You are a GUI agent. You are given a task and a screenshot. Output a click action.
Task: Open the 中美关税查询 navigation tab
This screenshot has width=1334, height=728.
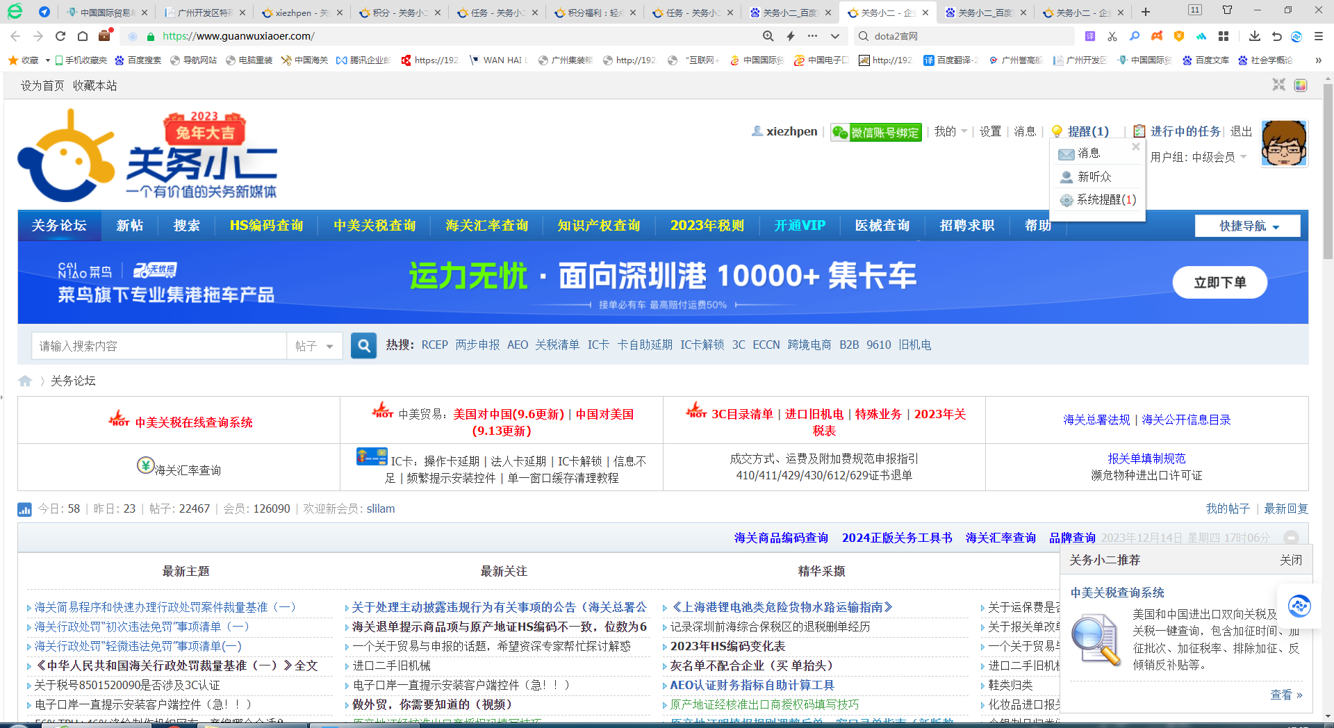374,226
